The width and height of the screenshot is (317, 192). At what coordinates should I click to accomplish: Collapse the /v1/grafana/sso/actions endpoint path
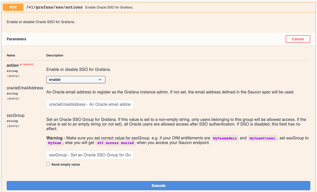pos(54,7)
